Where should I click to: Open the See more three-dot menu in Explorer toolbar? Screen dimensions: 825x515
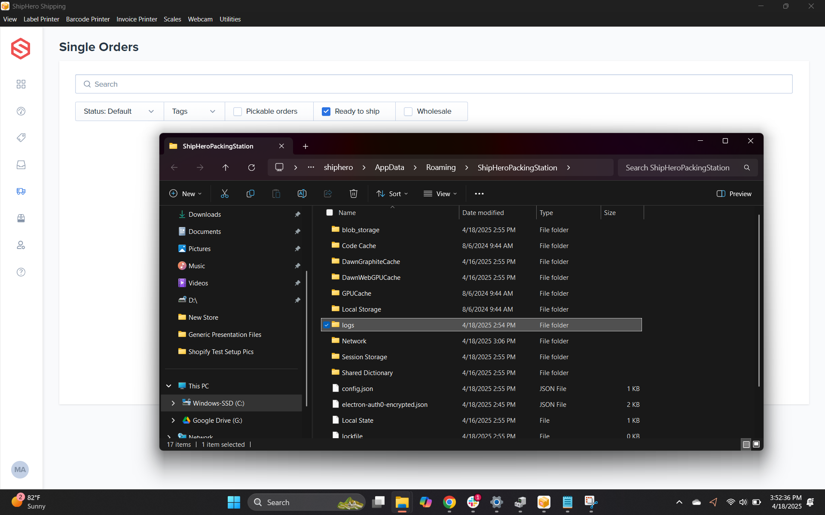coord(479,194)
